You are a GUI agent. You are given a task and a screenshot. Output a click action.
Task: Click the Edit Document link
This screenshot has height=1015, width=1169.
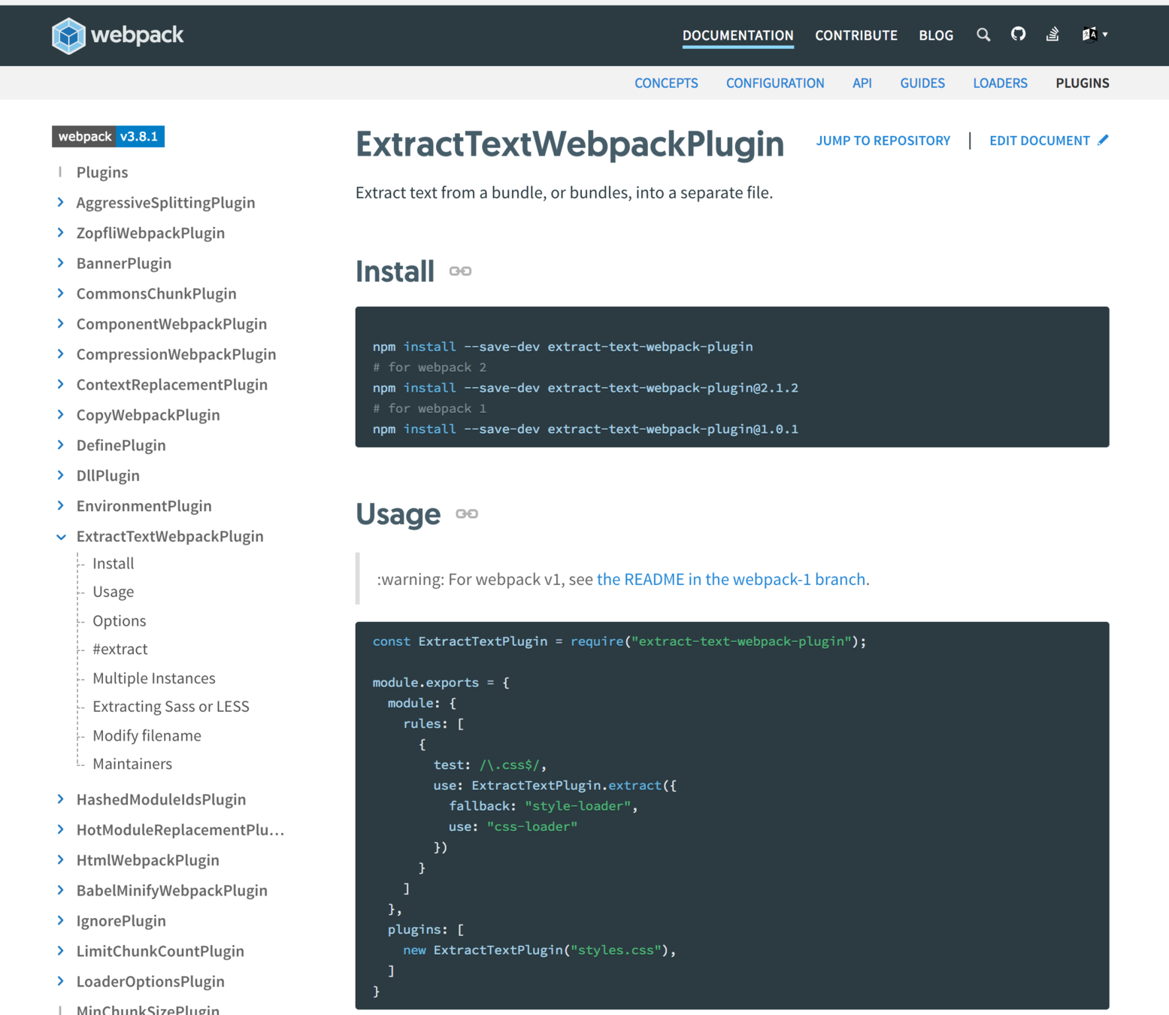(1039, 141)
